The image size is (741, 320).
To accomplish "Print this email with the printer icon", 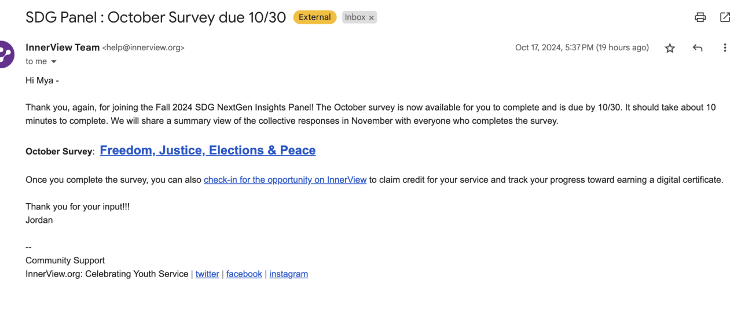I will 700,17.
